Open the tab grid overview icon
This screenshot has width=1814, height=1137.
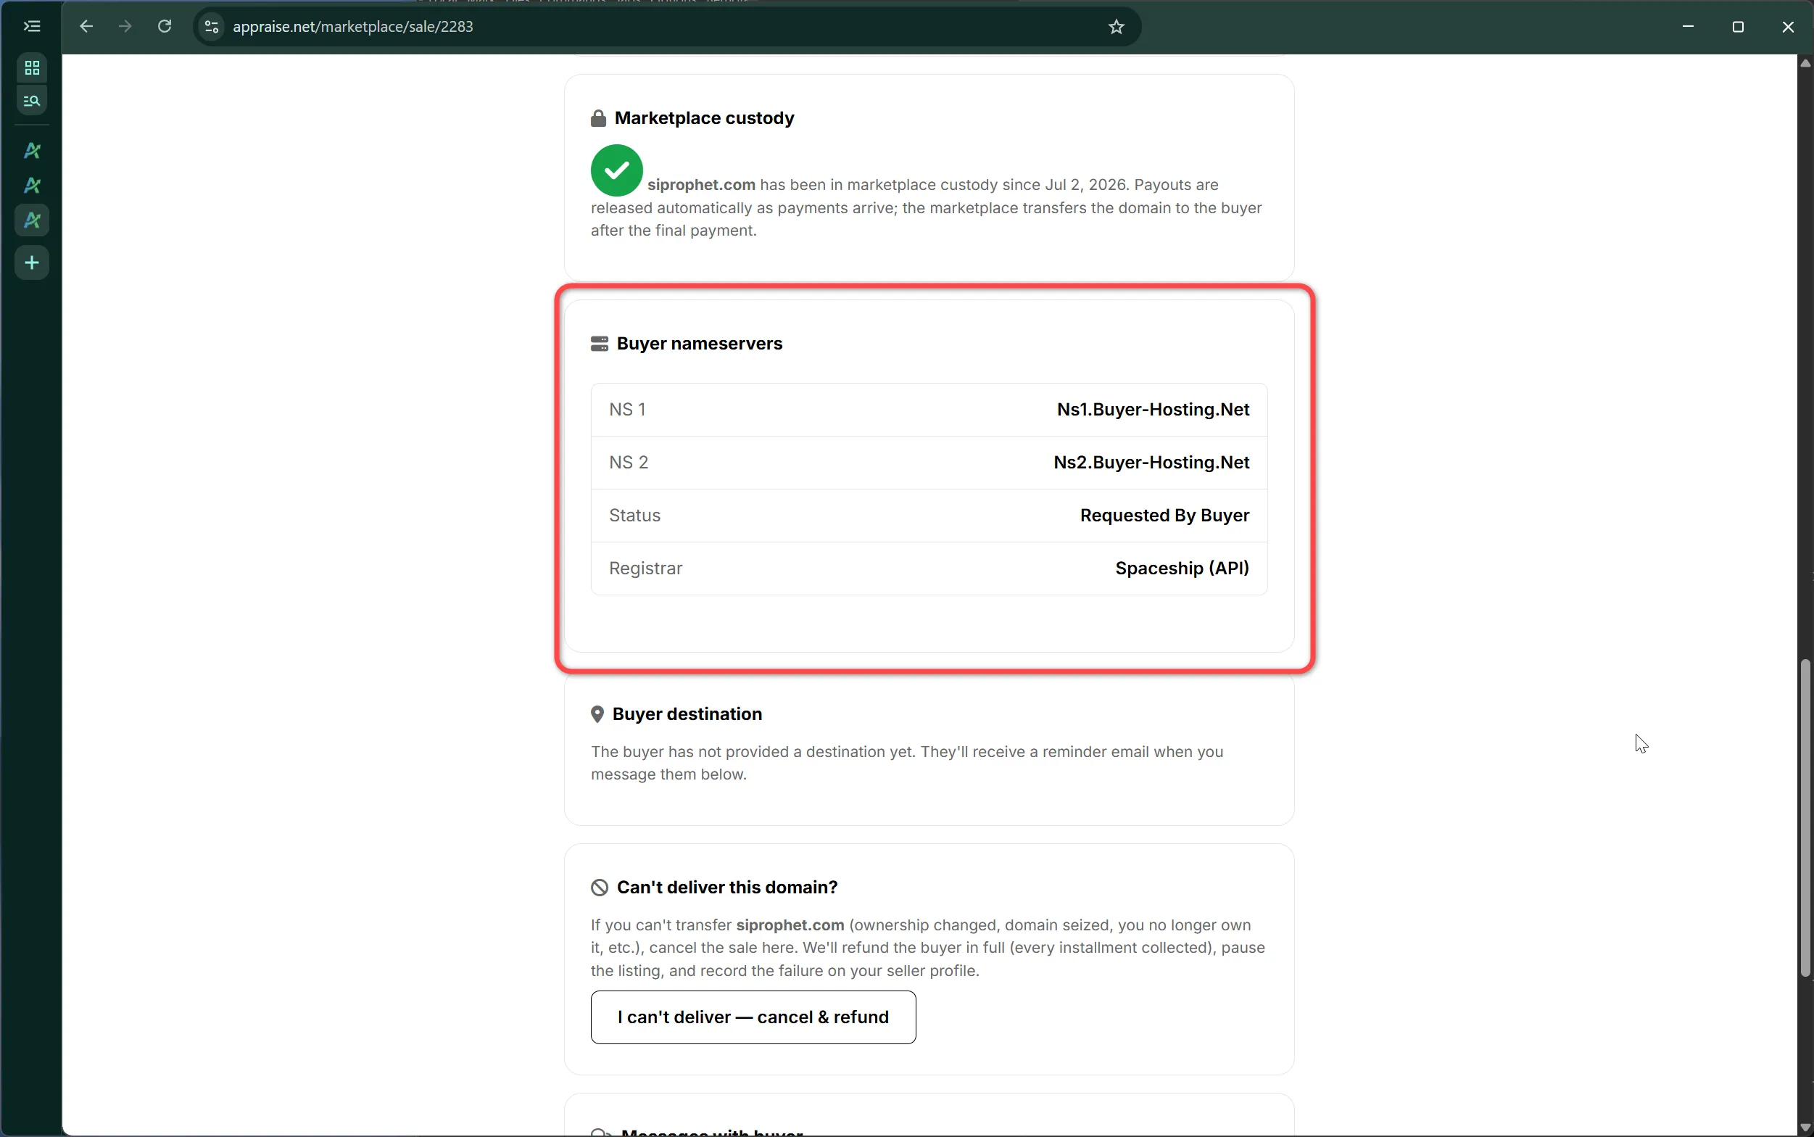tap(32, 67)
